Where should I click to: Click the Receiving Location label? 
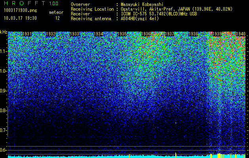(x=92, y=9)
